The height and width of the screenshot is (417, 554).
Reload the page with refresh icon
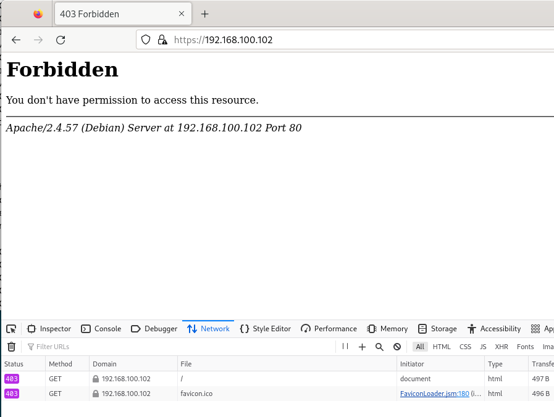coord(61,40)
